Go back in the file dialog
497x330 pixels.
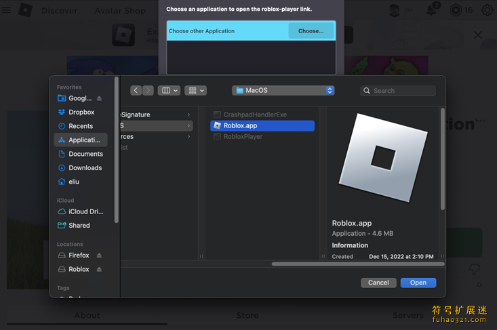[136, 91]
